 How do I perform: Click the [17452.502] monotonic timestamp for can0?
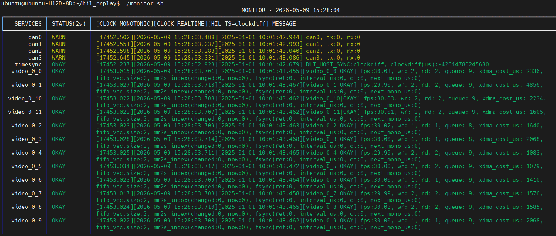115,37
